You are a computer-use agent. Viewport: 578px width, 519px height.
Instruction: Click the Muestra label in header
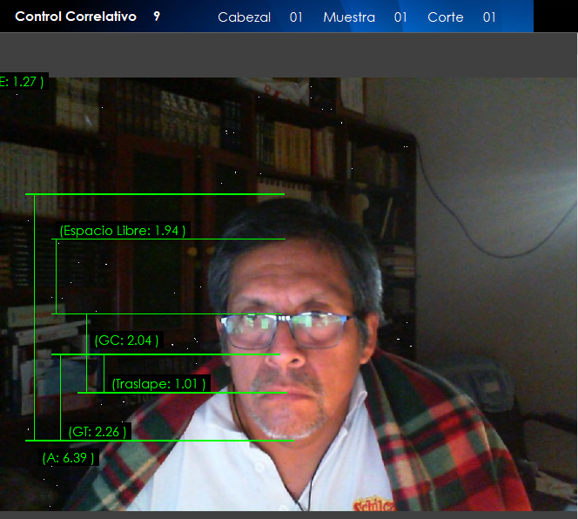click(349, 17)
